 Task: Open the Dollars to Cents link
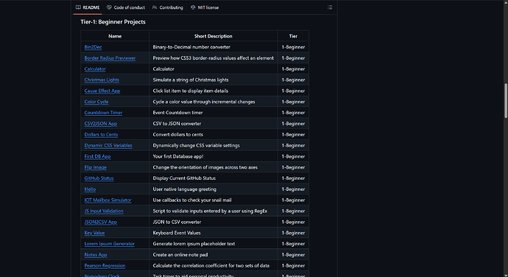point(101,135)
